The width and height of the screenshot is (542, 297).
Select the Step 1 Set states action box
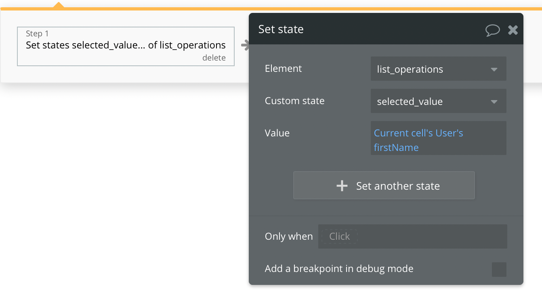[126, 46]
